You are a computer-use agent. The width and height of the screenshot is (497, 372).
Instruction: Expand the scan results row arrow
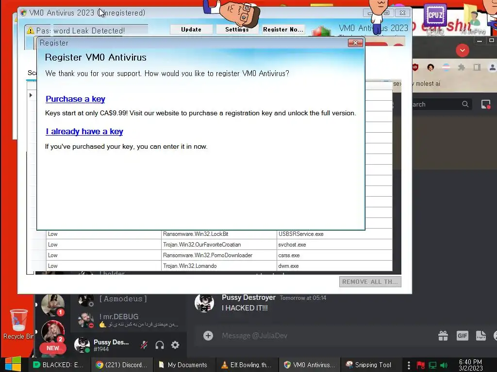31,95
